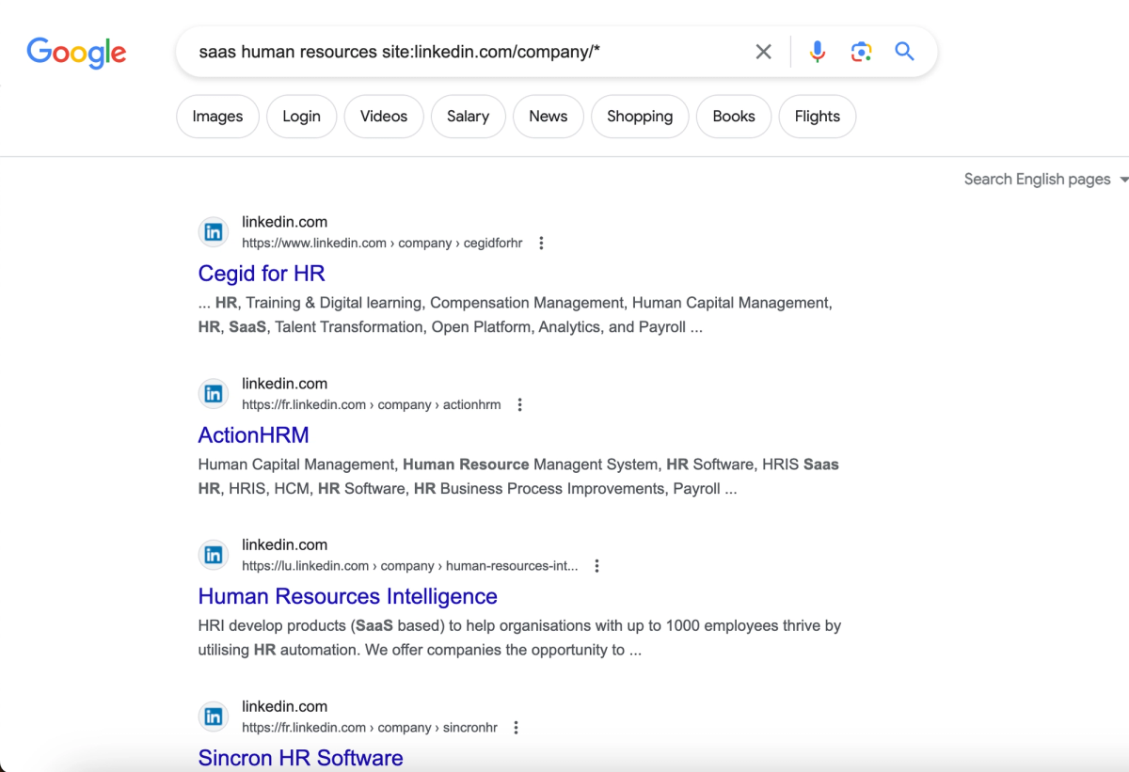1129x772 pixels.
Task: Select the Flights filter chip
Action: click(x=818, y=117)
